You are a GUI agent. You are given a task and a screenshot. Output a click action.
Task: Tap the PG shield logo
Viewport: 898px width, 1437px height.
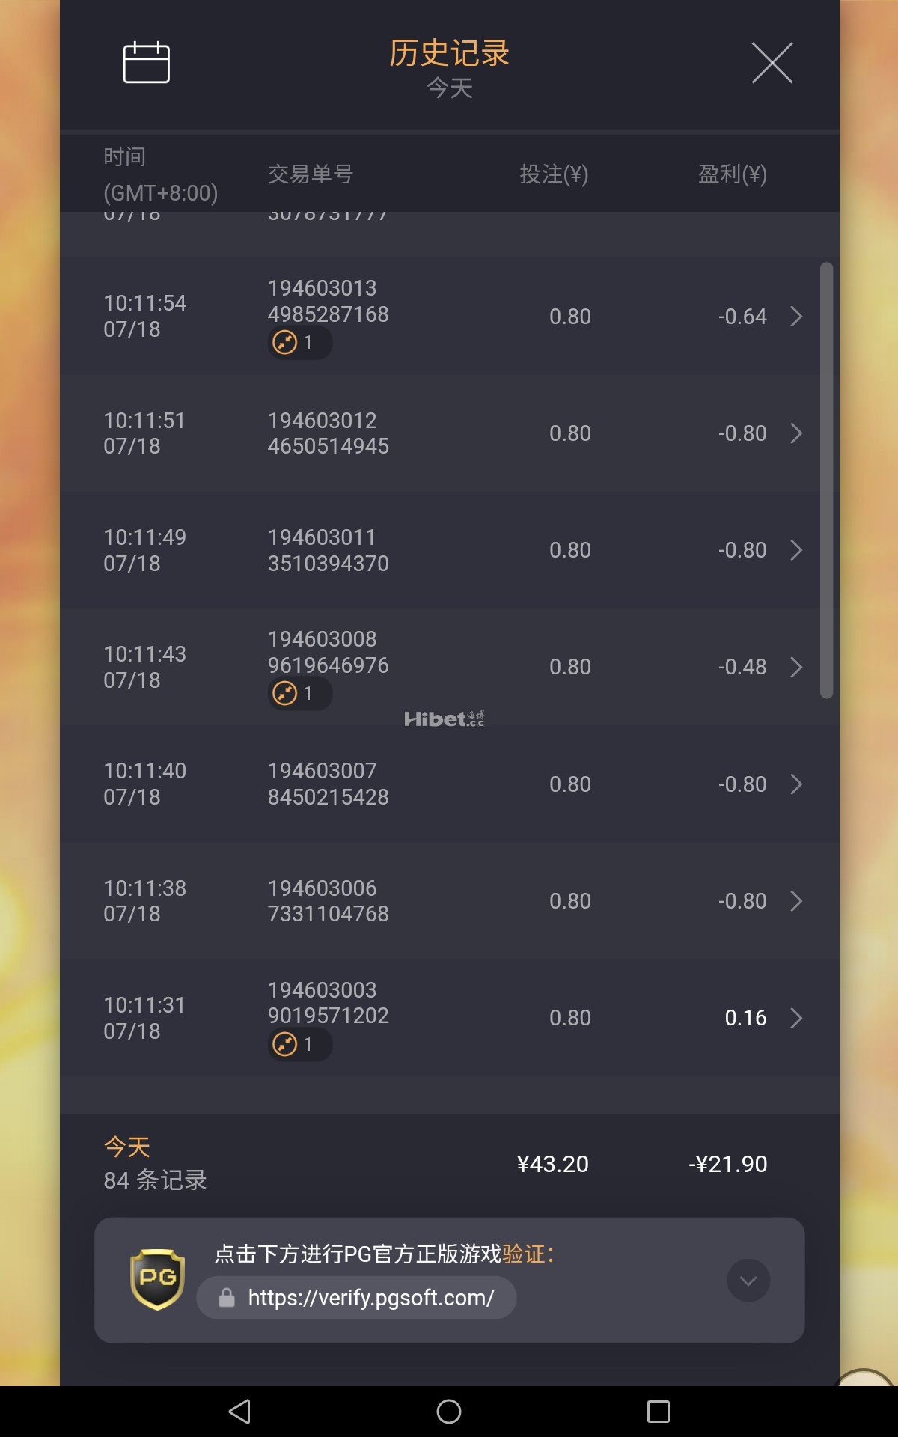(x=157, y=1279)
